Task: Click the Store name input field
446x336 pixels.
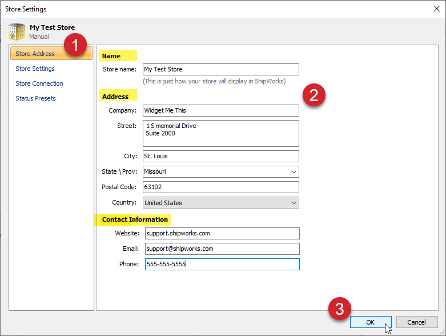Action: 221,69
